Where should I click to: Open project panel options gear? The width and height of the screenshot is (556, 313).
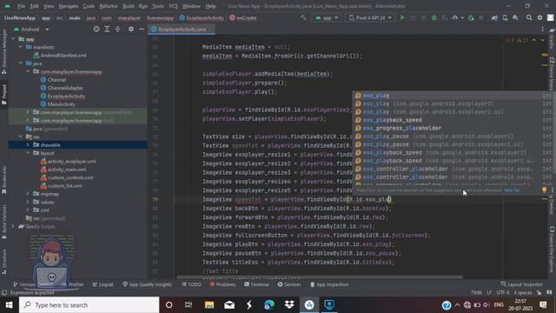131,29
